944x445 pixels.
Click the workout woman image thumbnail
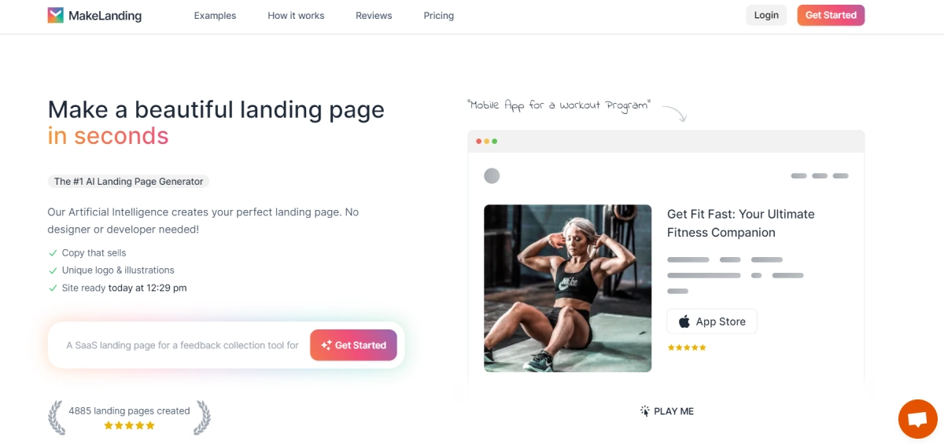568,289
